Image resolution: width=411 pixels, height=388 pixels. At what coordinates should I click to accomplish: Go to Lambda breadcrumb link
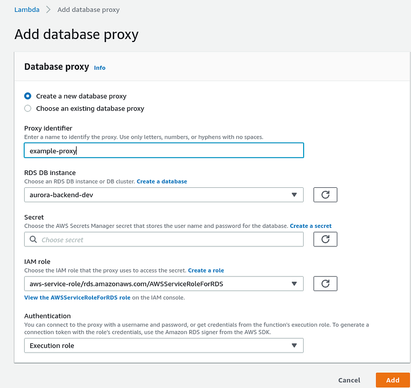27,10
